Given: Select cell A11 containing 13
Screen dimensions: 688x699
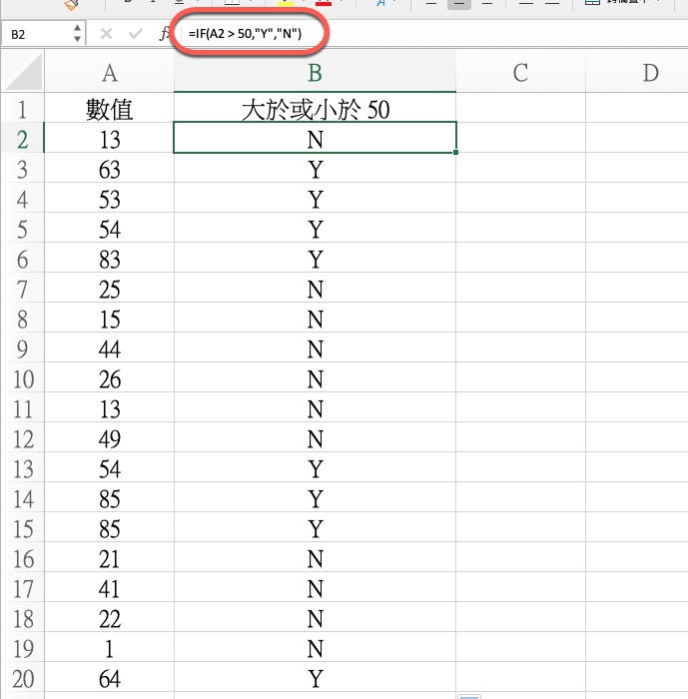Looking at the screenshot, I should (x=109, y=408).
